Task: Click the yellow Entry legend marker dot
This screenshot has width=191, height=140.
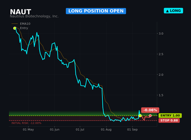Action: click(15, 28)
